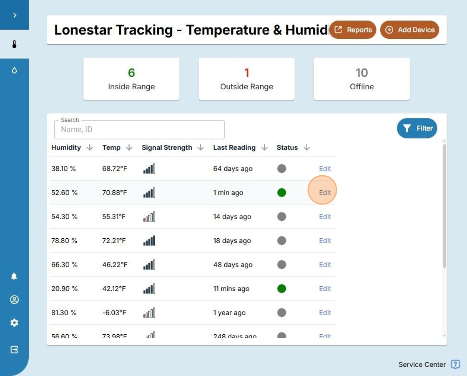
Task: Click the page title Lonestar Tracking heading
Action: pyautogui.click(x=192, y=30)
